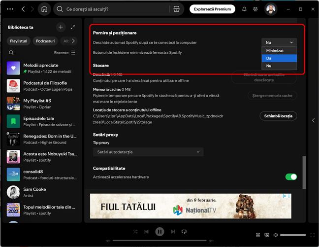Choose Minimizat from startup dropdown
Image resolution: width=319 pixels, height=247 pixels.
(x=279, y=51)
